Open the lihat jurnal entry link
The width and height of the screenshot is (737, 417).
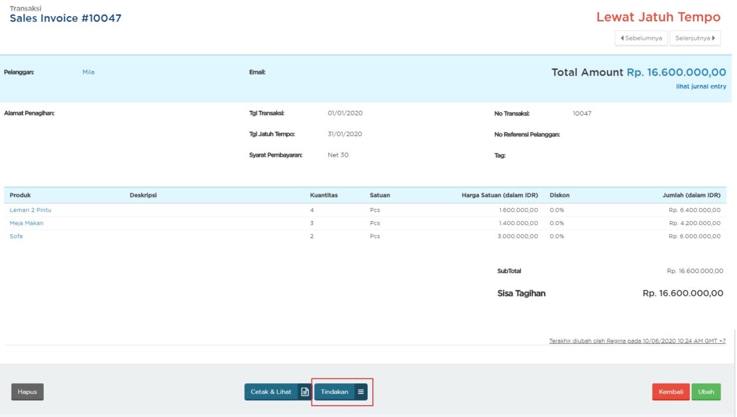pyautogui.click(x=700, y=86)
